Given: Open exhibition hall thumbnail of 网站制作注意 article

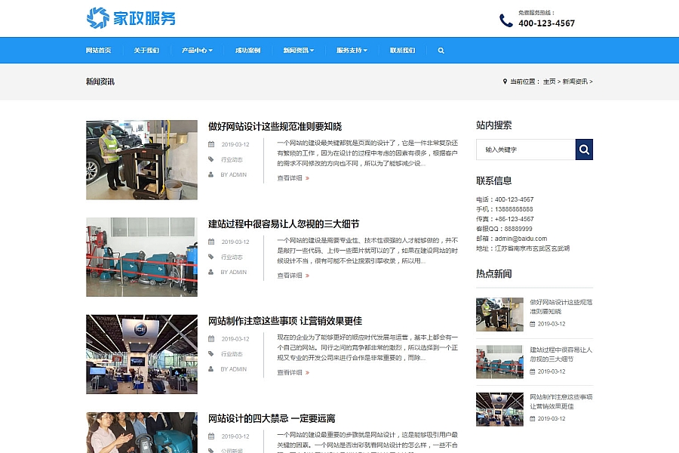Looking at the screenshot, I should tap(142, 355).
